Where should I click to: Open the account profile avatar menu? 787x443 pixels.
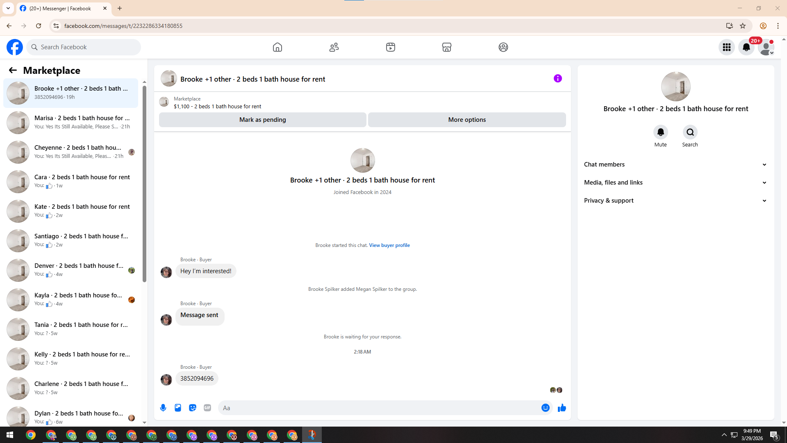[x=766, y=47]
